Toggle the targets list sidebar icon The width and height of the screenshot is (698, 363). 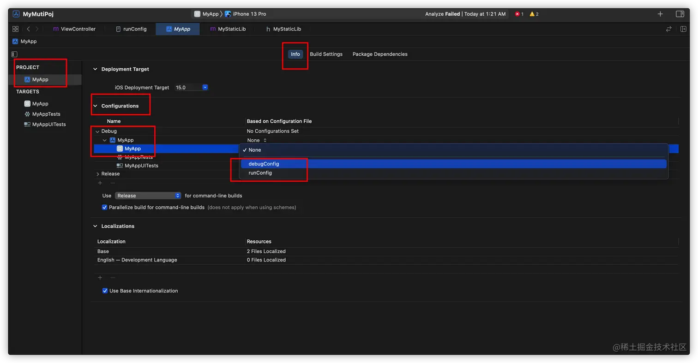click(x=14, y=54)
